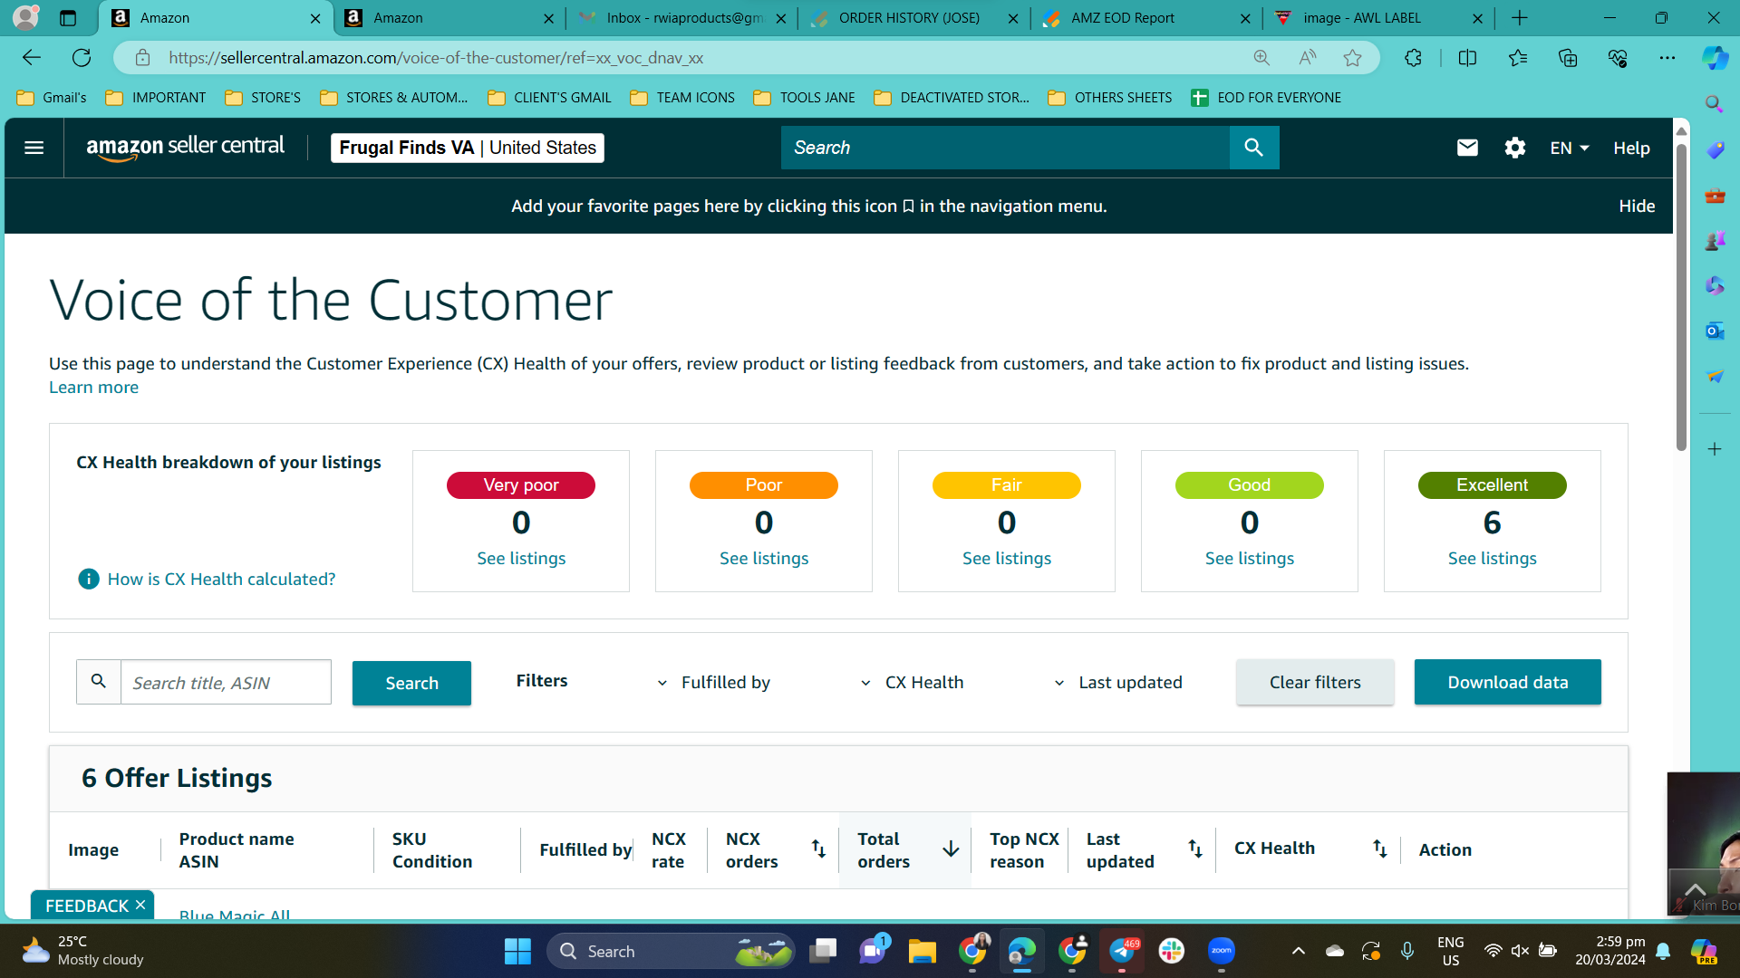Switch to ORDER HISTORY (JOSE) tab
1740x978 pixels.
tap(914, 18)
